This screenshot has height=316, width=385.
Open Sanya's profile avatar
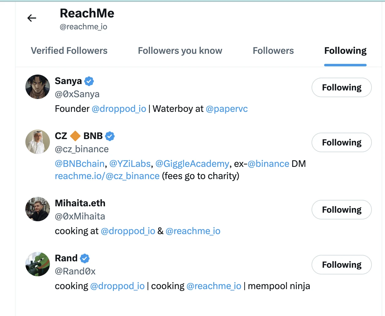[x=38, y=87]
